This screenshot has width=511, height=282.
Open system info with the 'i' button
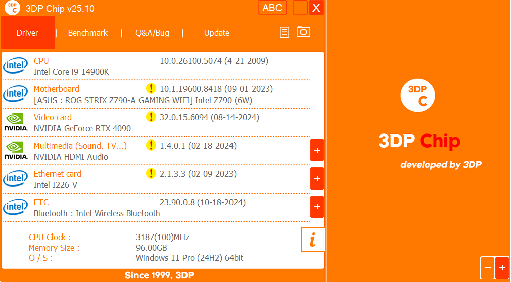coord(313,240)
